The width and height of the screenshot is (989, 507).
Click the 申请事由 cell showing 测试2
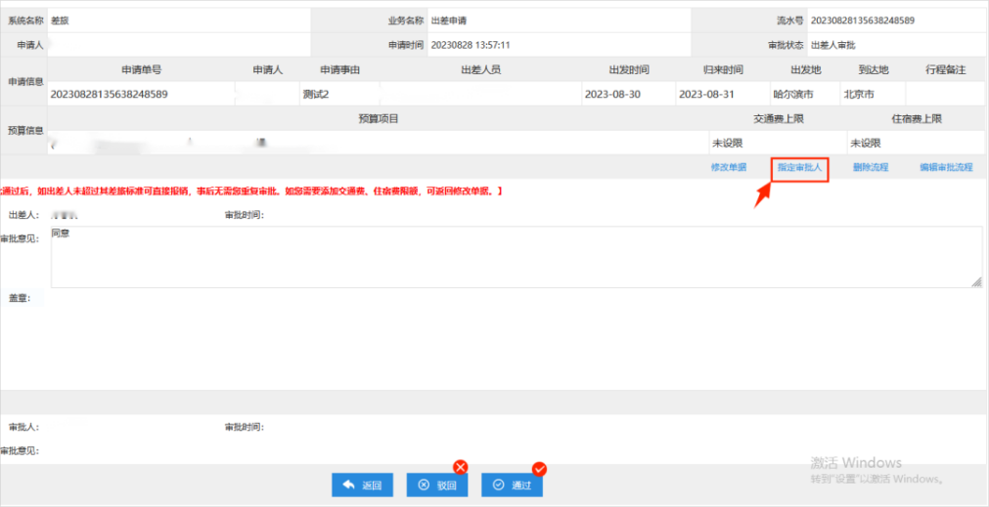[316, 95]
